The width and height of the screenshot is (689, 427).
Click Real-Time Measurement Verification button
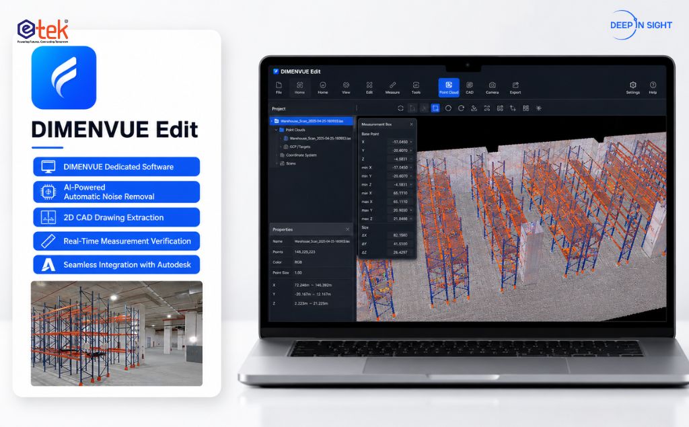coord(116,241)
